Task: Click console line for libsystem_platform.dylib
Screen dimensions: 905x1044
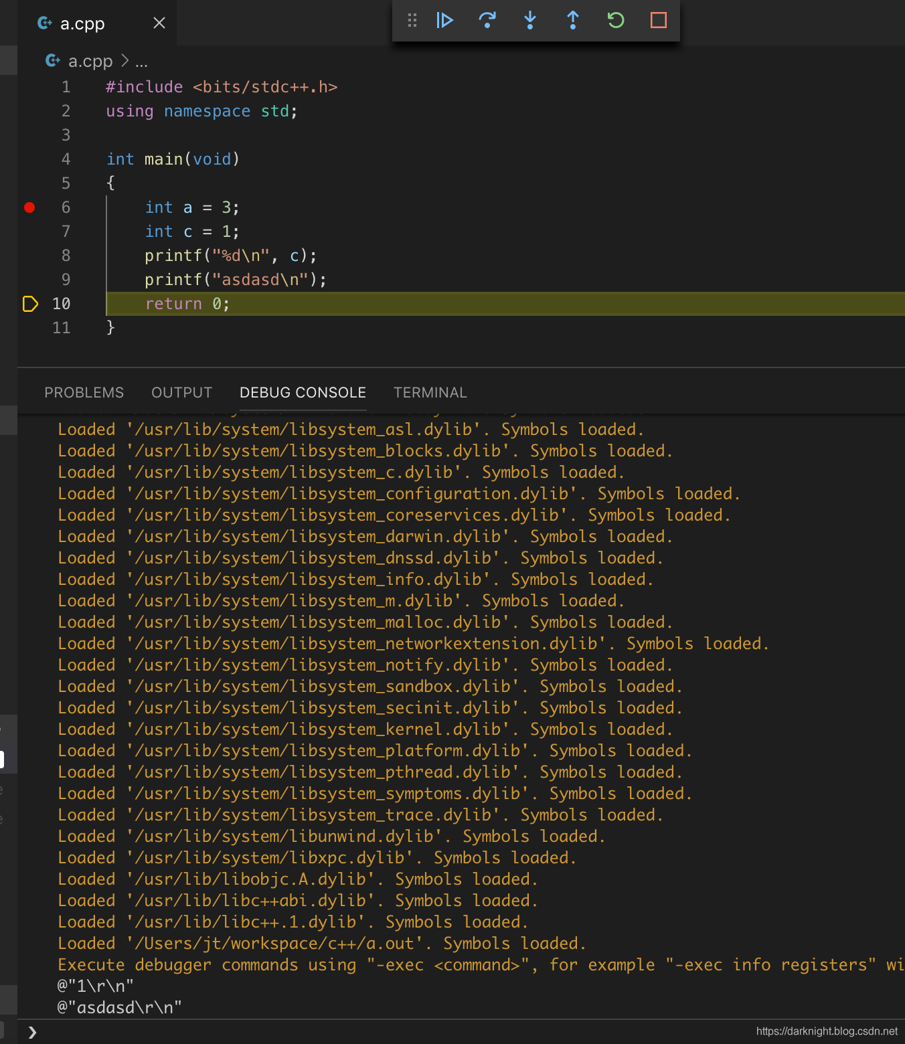Action: [375, 751]
